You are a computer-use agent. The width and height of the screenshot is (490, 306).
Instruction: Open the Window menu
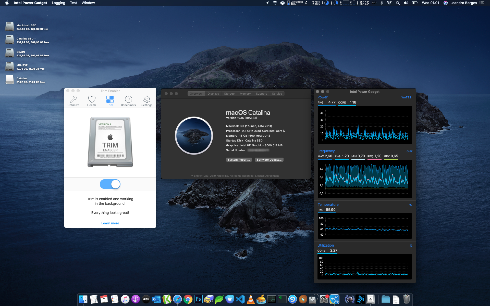click(x=88, y=3)
